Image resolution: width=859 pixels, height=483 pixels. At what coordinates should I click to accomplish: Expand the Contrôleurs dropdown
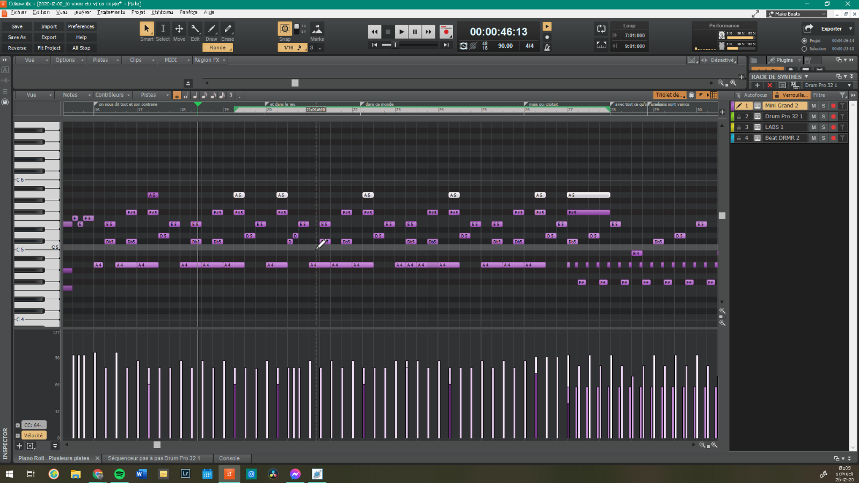coord(113,95)
